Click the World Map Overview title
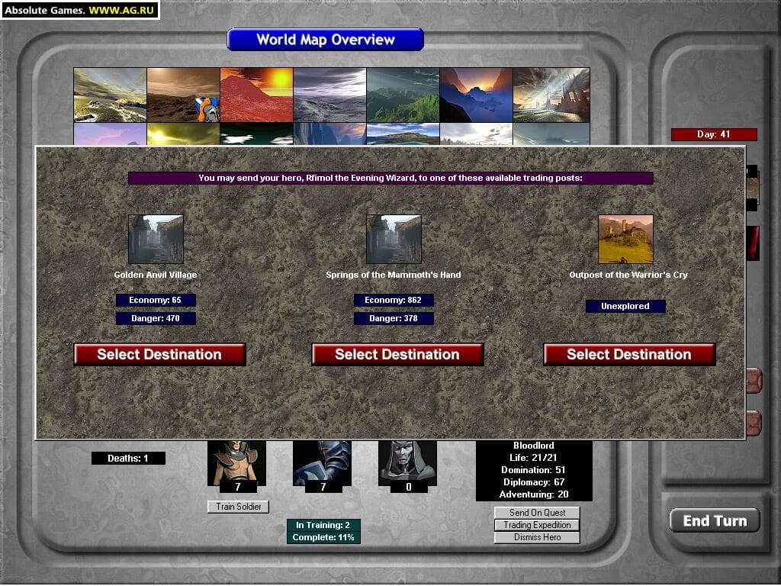The width and height of the screenshot is (781, 586). point(326,40)
